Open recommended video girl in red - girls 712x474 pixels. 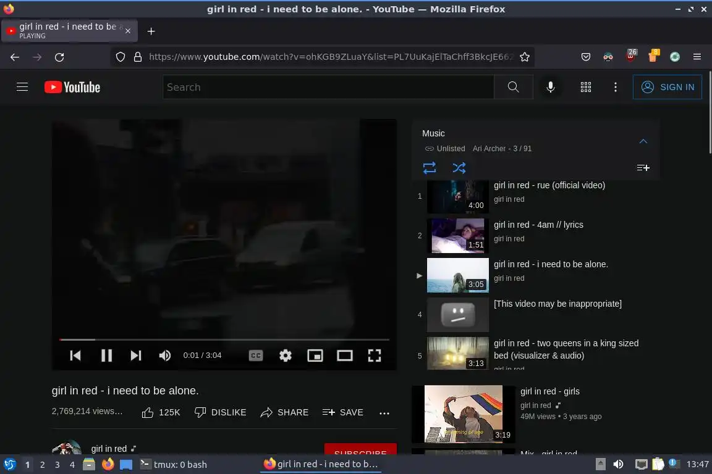pos(536,414)
